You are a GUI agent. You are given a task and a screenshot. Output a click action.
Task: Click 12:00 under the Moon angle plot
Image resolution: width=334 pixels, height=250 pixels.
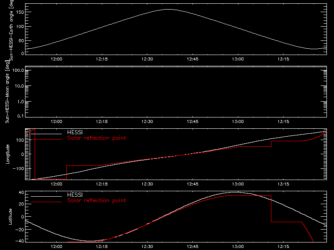coord(56,121)
